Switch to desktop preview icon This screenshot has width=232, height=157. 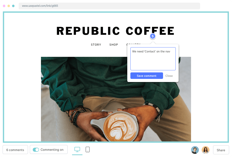[x=77, y=149]
